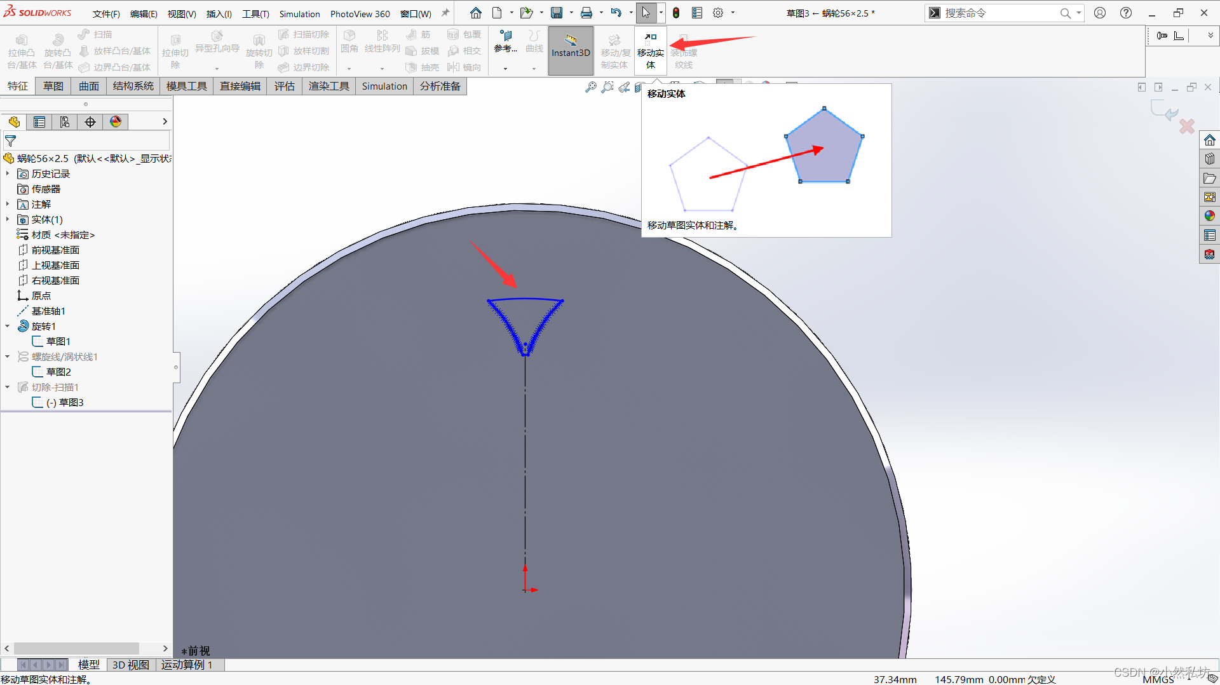Screen dimensions: 1220x685
Task: Switch to the 曲面 ribbon tab
Action: [x=89, y=86]
